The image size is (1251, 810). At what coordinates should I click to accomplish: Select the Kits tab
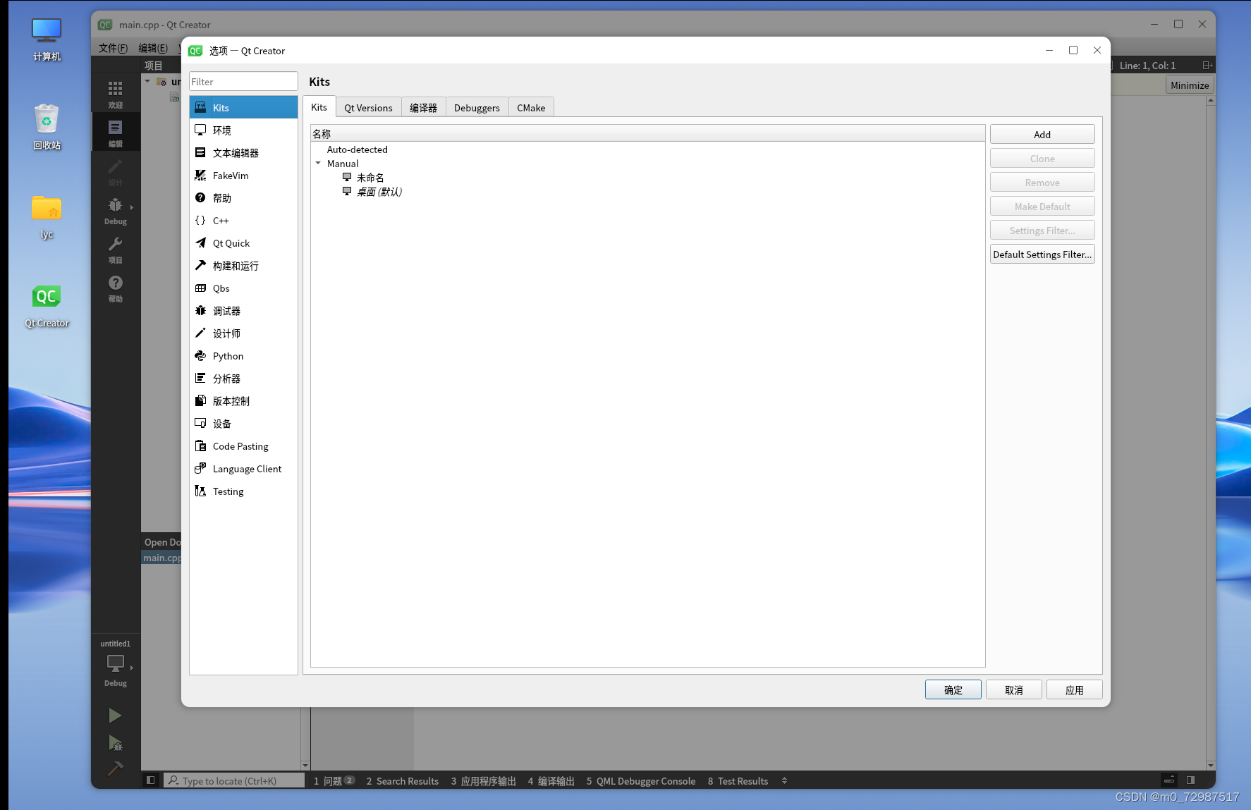[319, 107]
